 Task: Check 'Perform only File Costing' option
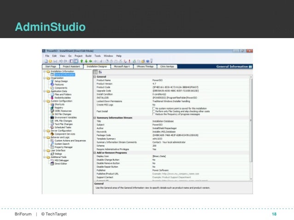pos(154,111)
